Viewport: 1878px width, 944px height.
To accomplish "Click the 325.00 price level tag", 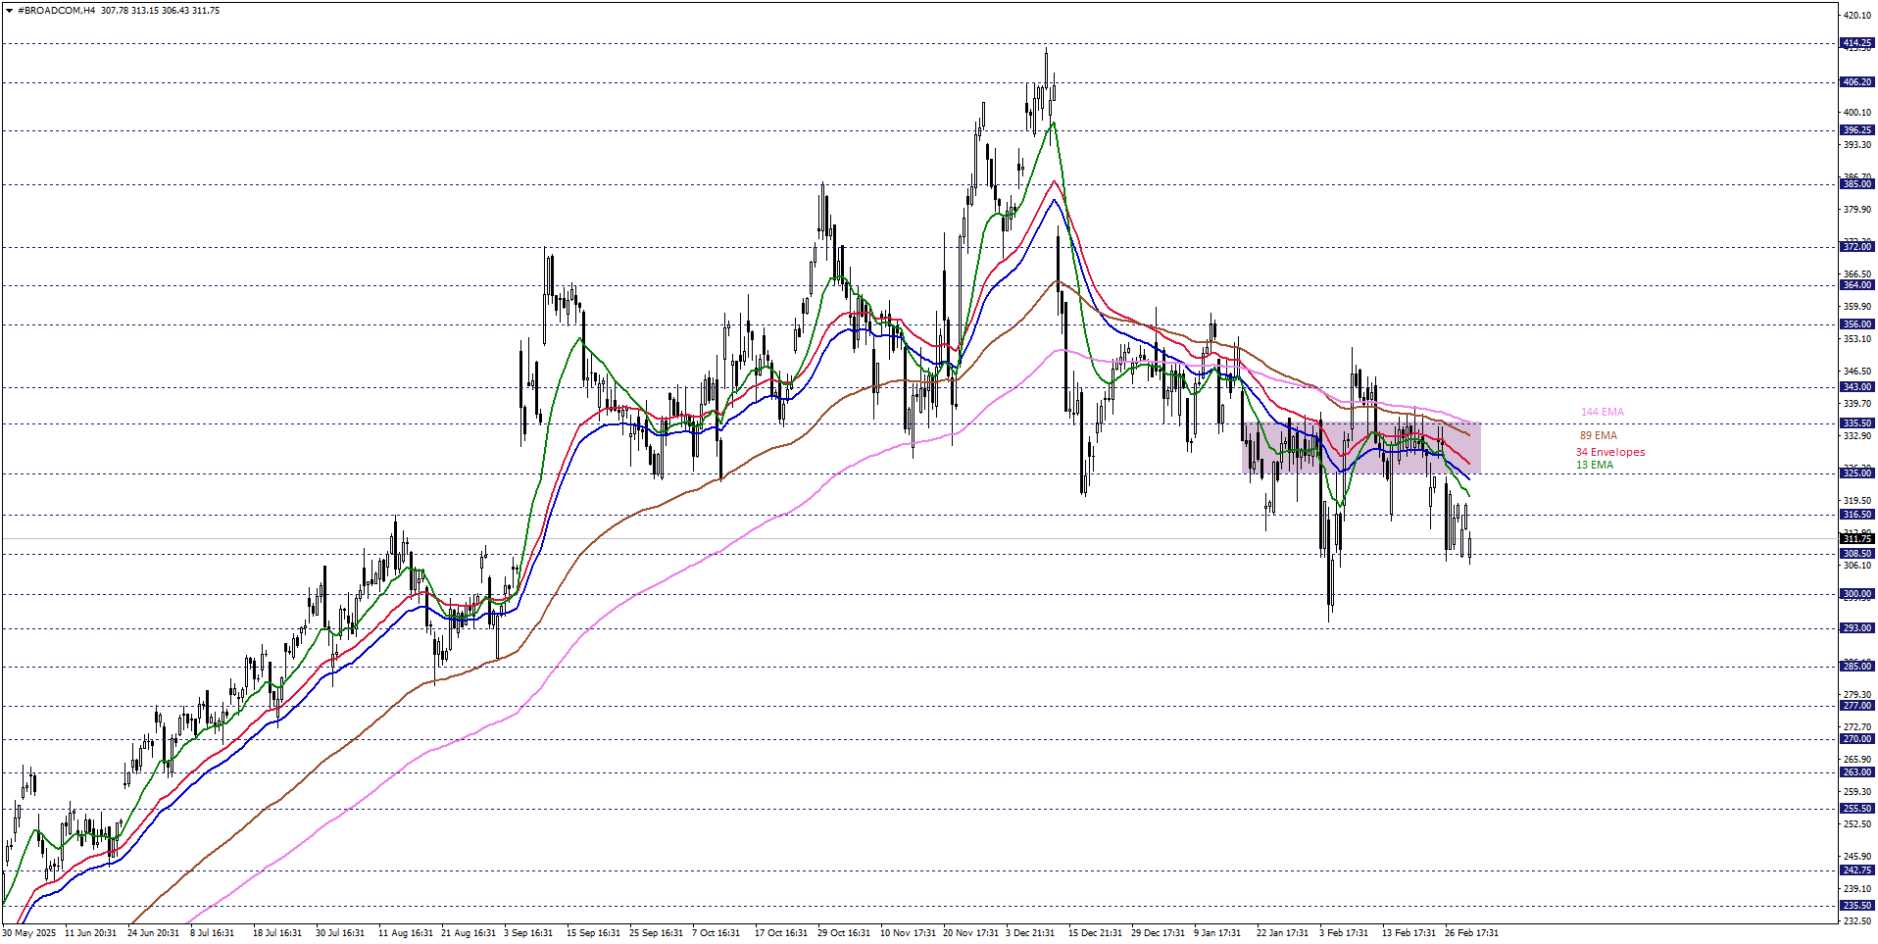I will (1856, 473).
